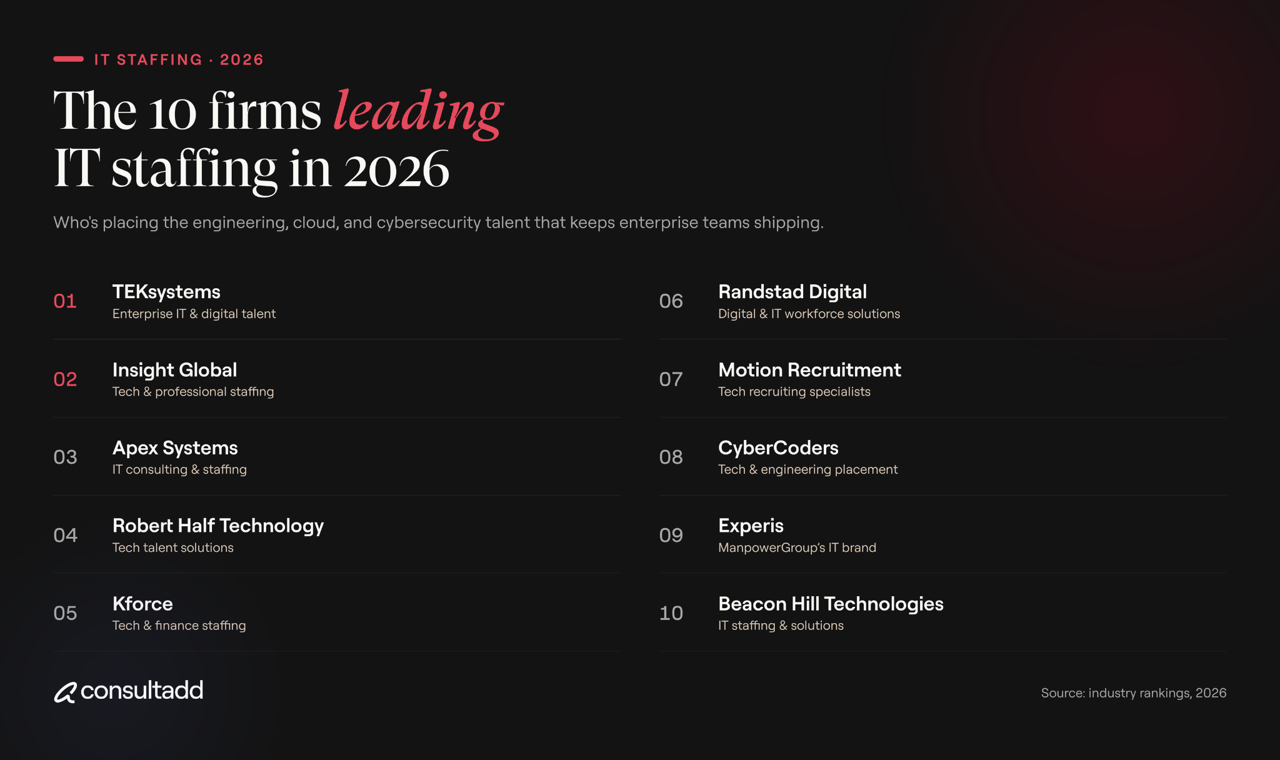Click the rank number "03"
1280x760 pixels.
click(x=65, y=457)
